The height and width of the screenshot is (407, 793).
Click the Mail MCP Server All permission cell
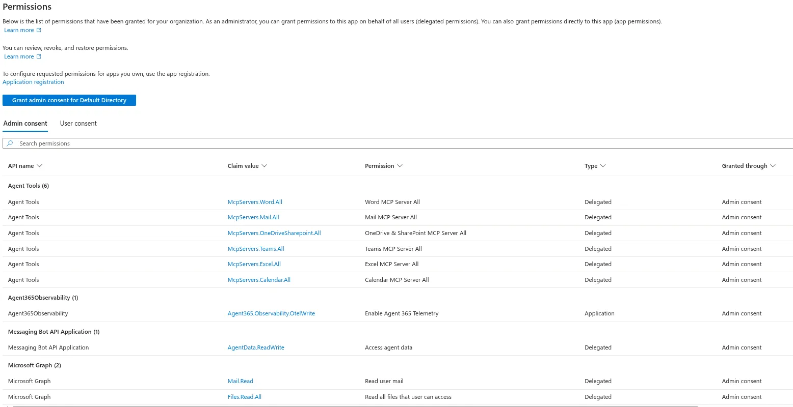(x=391, y=217)
